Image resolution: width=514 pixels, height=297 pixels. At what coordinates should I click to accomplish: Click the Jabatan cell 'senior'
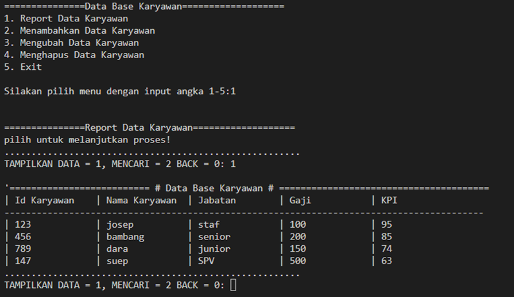click(214, 237)
